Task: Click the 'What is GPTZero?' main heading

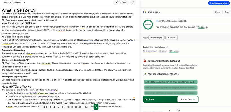Action: click(18, 10)
